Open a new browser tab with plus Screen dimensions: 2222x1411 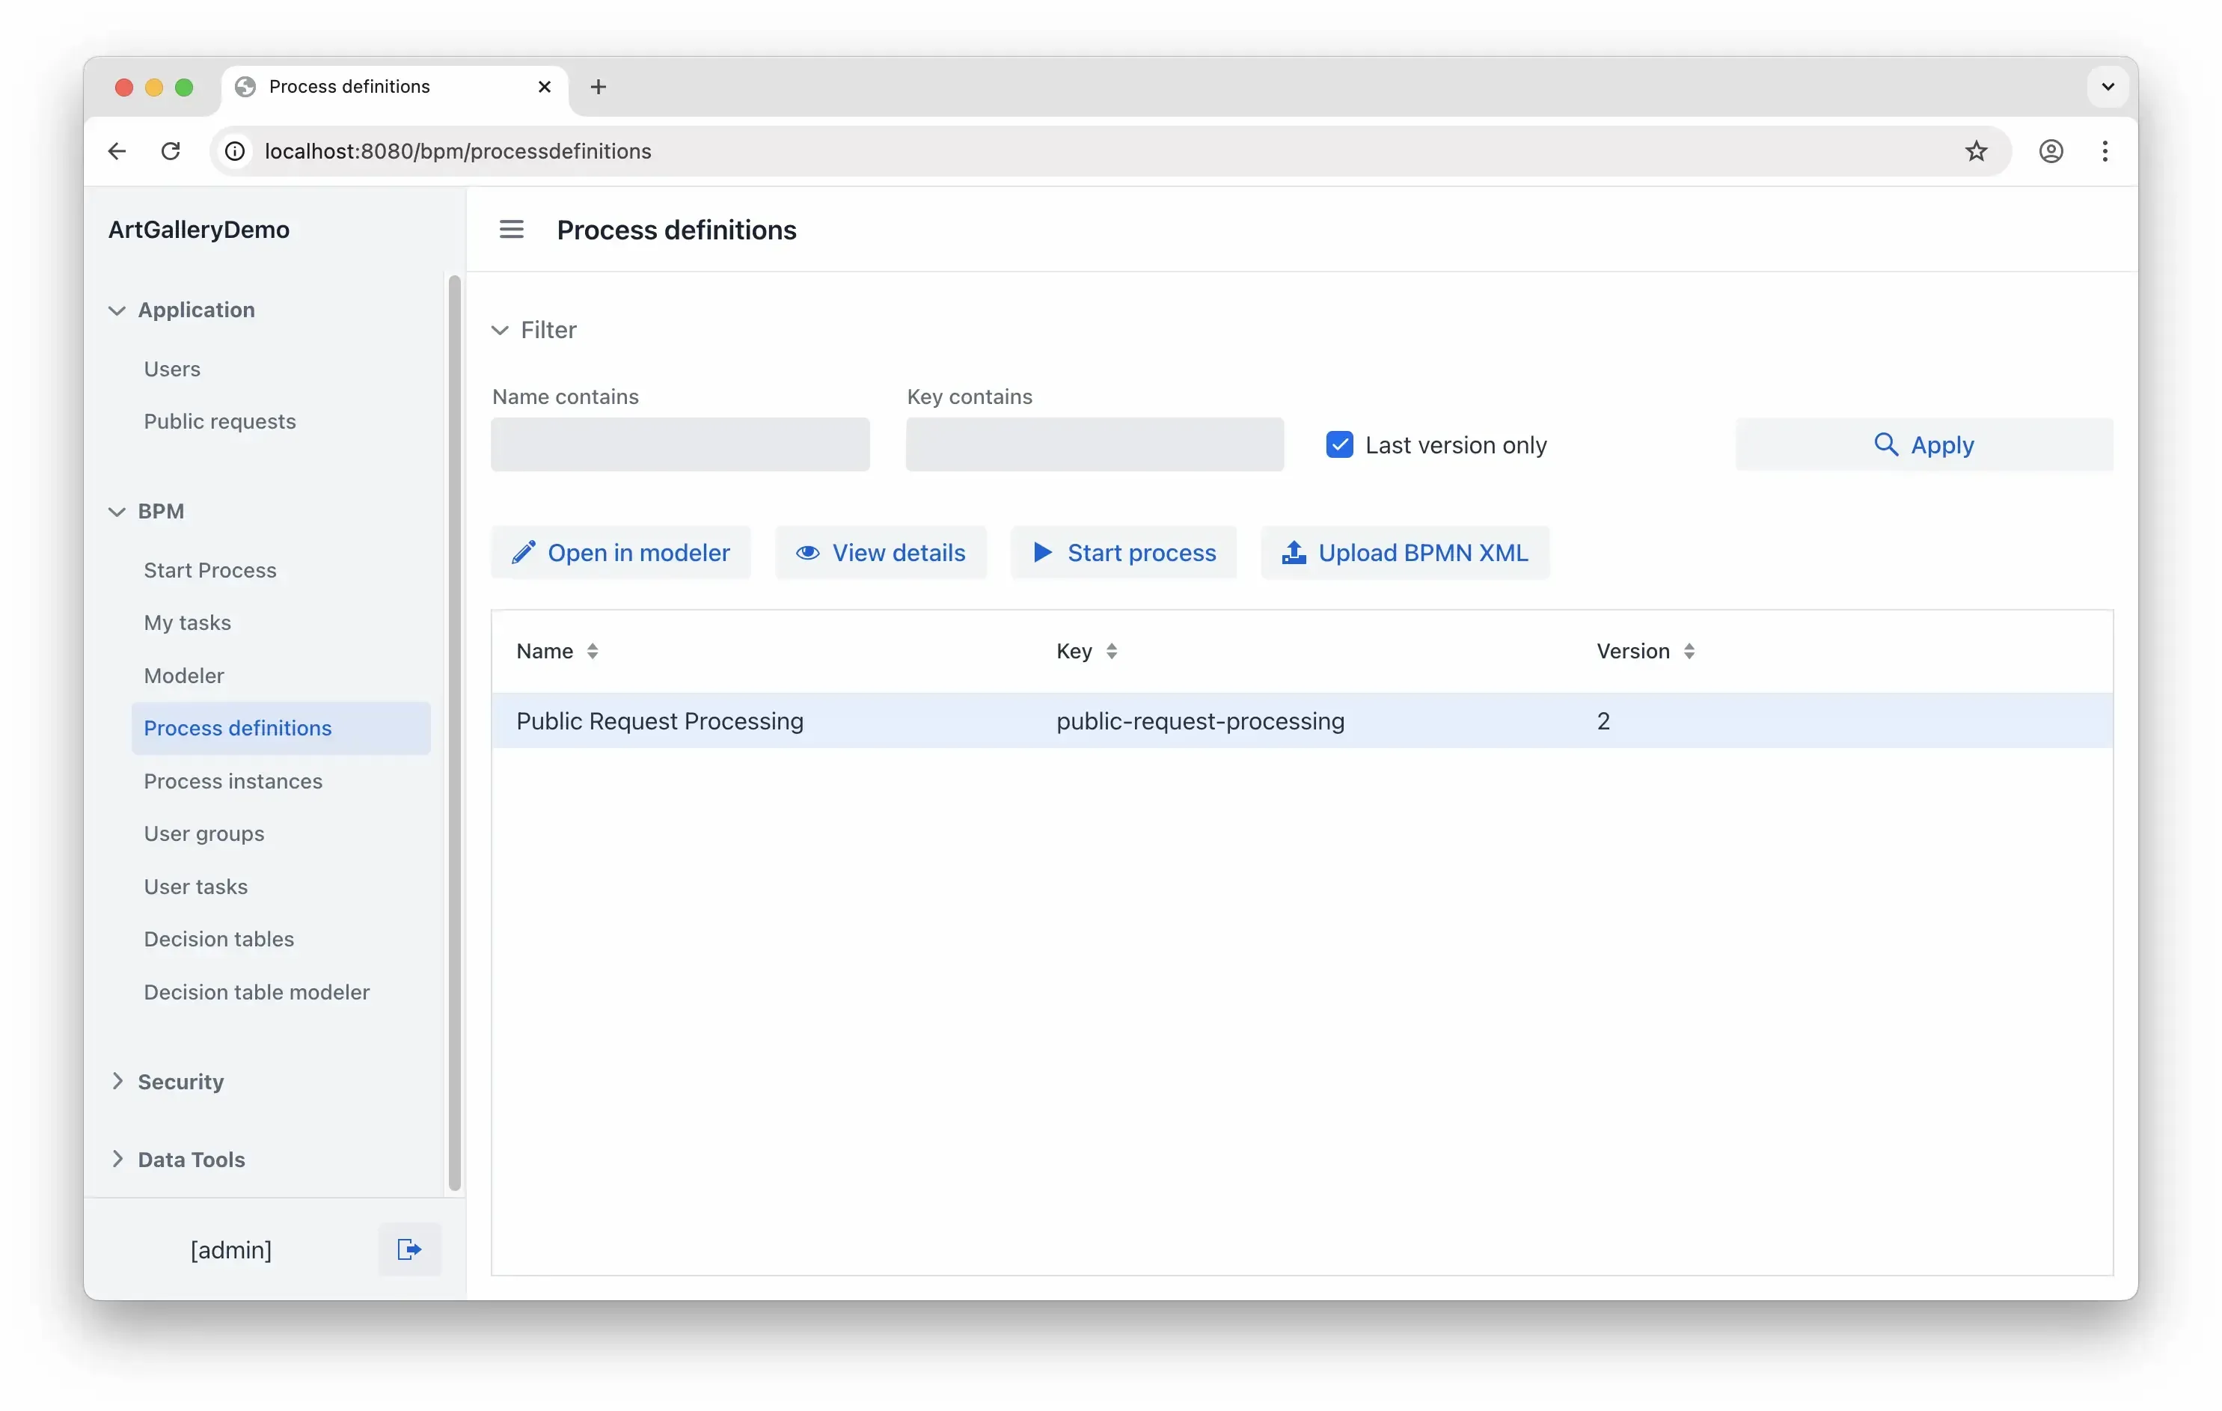tap(598, 87)
